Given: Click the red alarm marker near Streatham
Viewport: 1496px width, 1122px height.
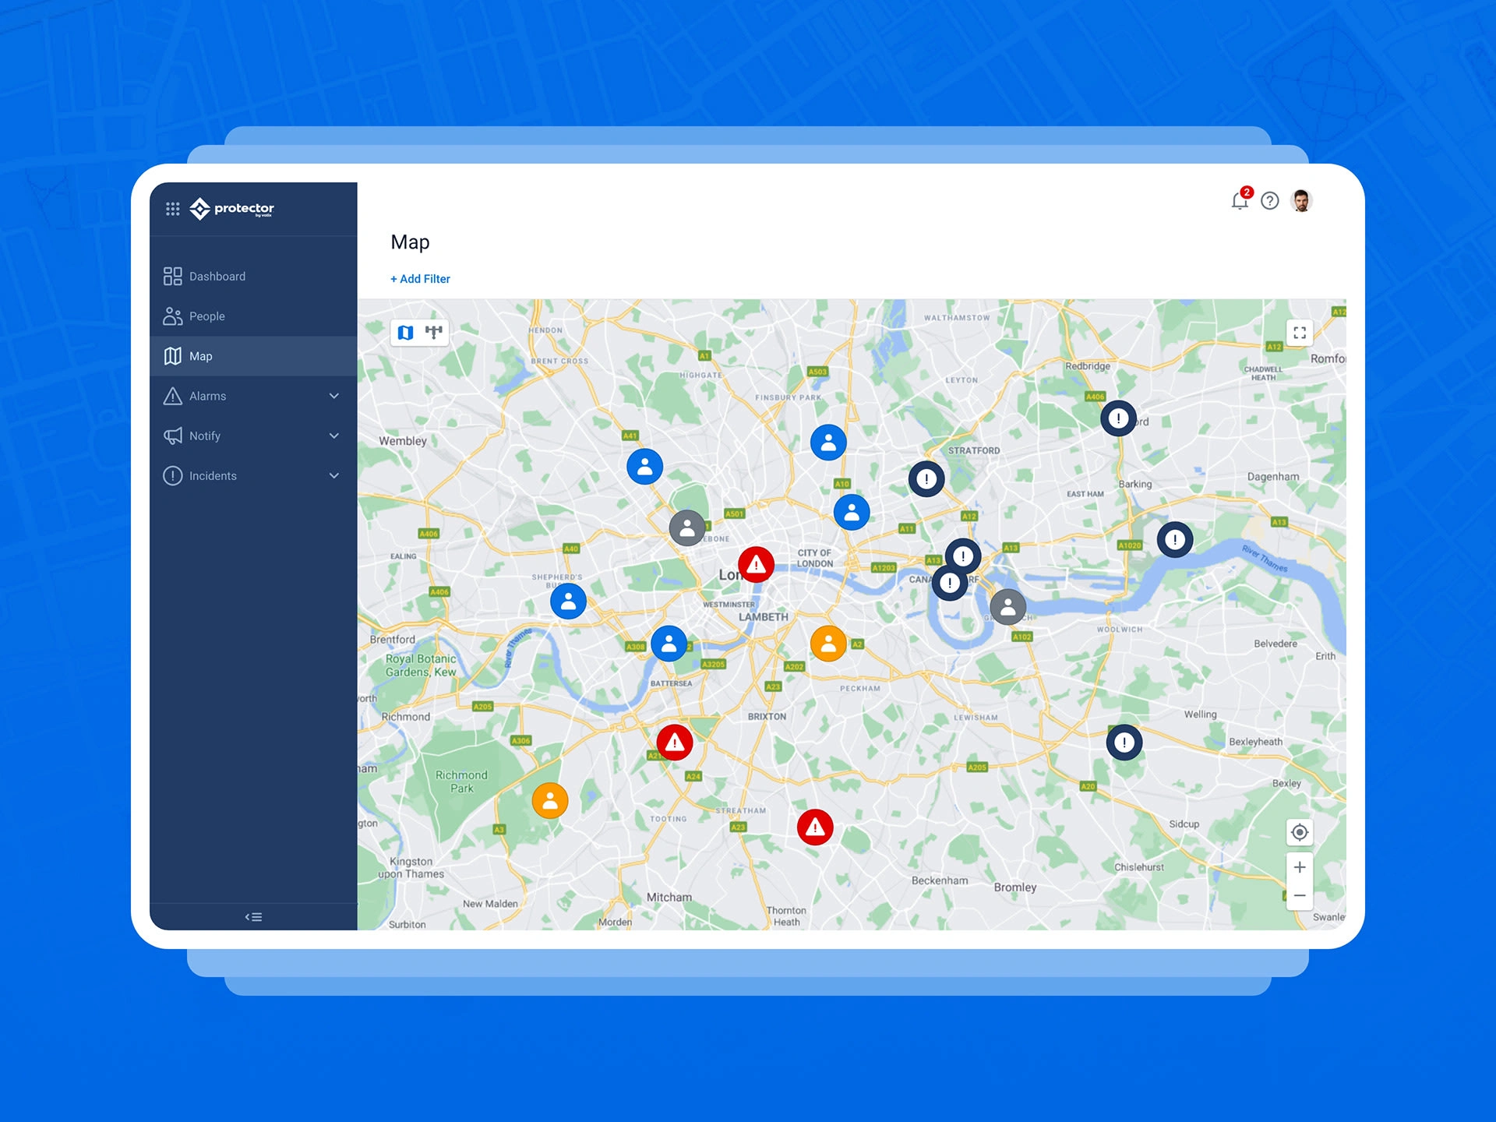Looking at the screenshot, I should [x=815, y=827].
